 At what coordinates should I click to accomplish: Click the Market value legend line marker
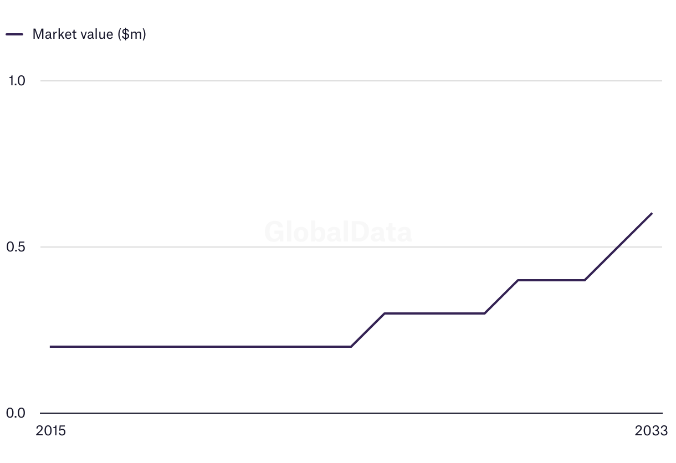tap(14, 34)
